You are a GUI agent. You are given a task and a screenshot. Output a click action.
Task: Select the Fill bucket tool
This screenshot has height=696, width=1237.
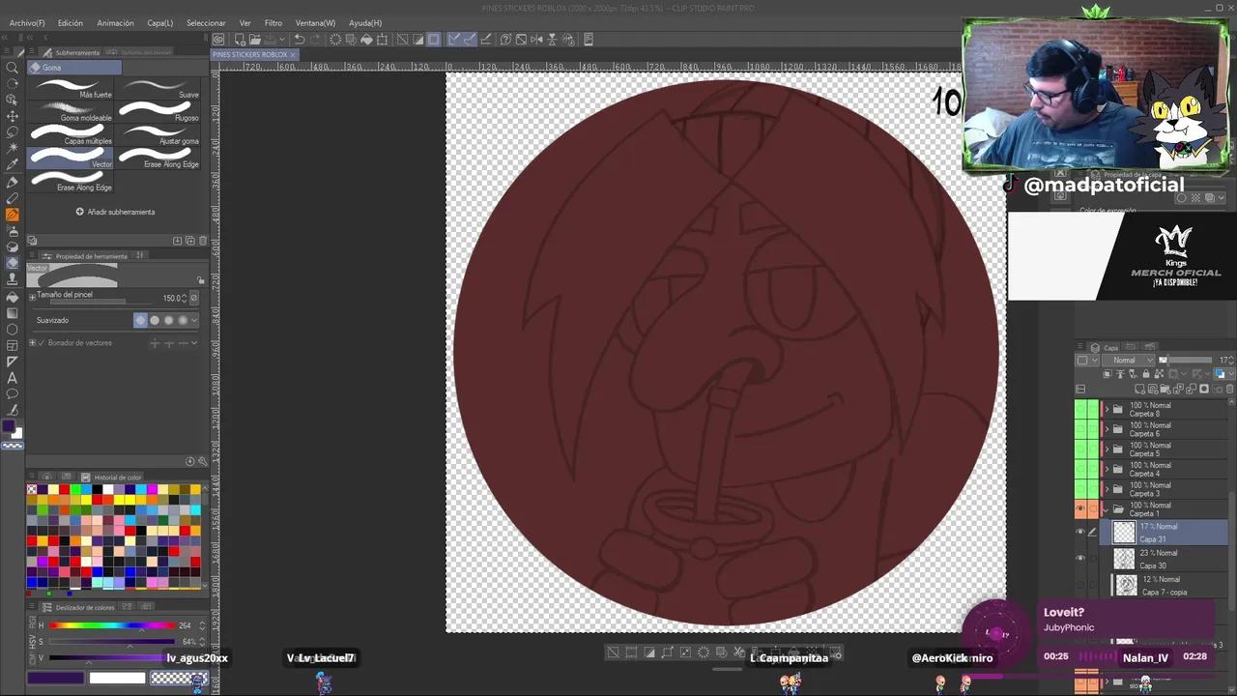[13, 297]
